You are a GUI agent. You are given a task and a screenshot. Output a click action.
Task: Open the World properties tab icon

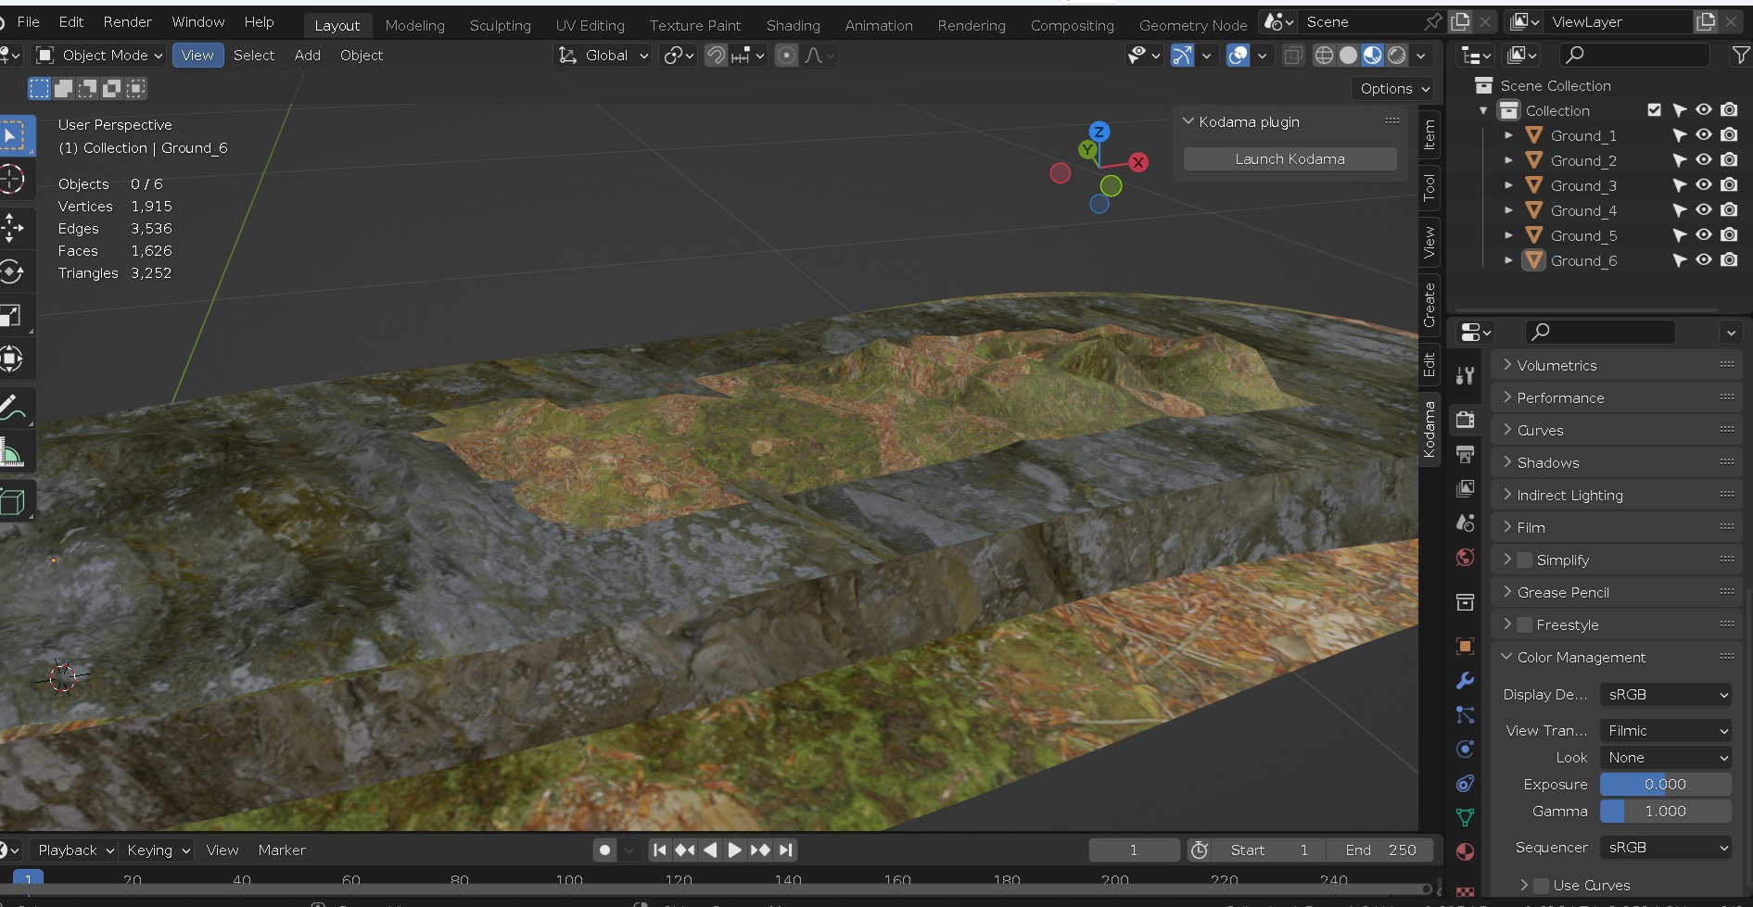1465,557
